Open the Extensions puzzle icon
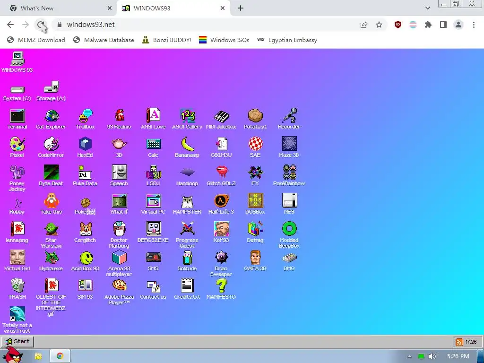 coord(428,25)
